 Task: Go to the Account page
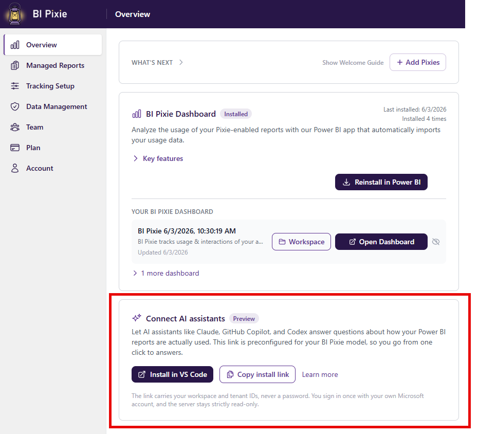pos(53,168)
